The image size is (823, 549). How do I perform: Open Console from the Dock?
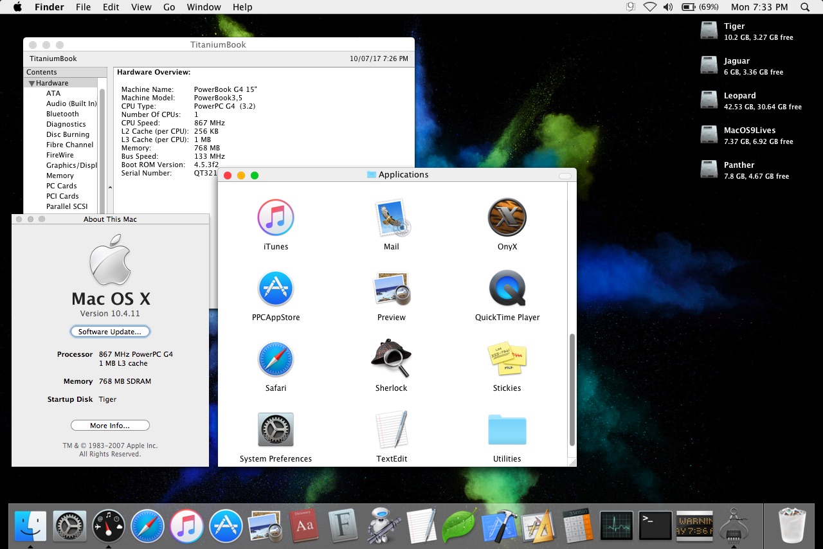695,526
